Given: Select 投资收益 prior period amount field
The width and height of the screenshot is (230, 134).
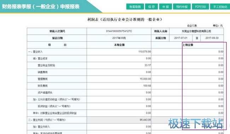Looking at the screenshot, I should [x=188, y=106].
